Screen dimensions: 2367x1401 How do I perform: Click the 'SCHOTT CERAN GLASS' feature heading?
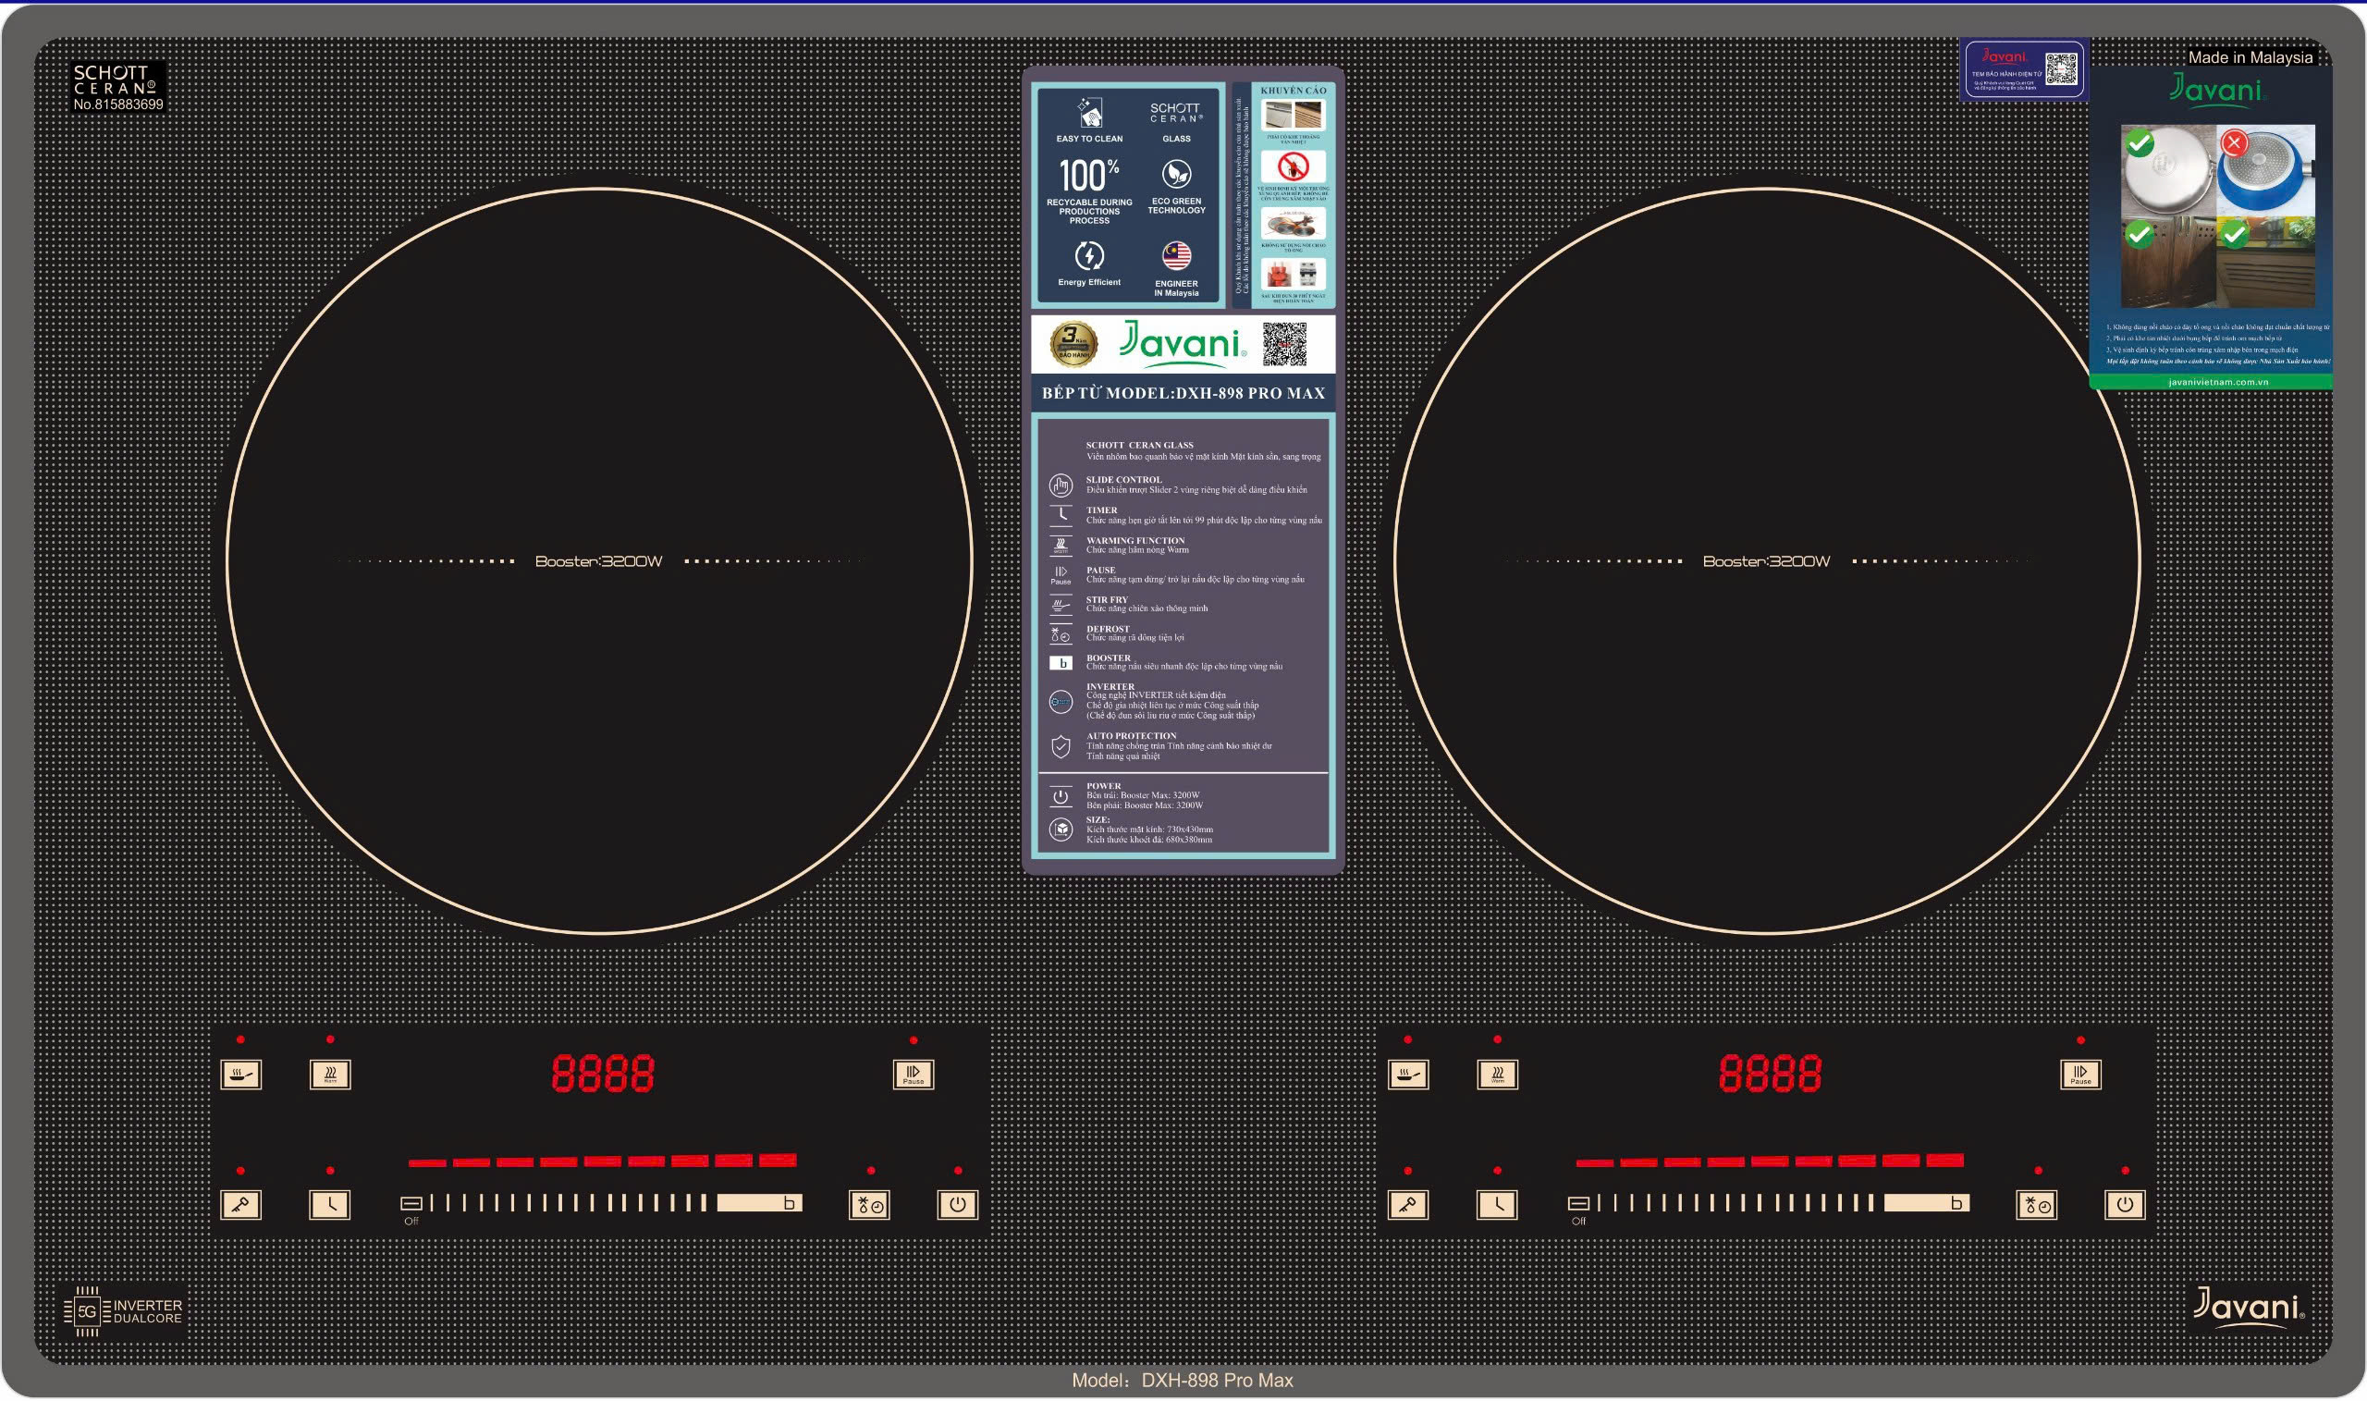click(x=1139, y=445)
